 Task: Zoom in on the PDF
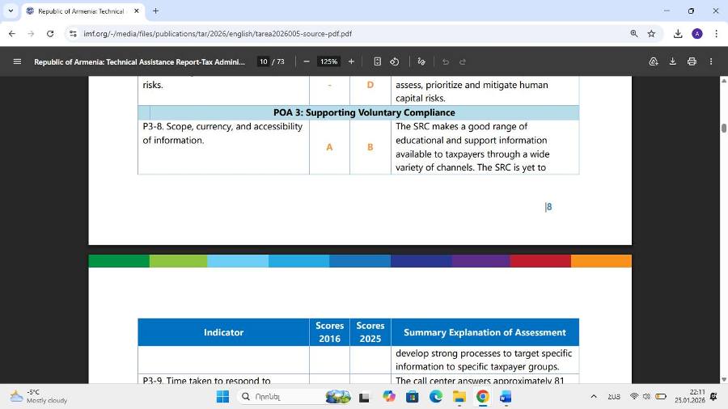(351, 61)
